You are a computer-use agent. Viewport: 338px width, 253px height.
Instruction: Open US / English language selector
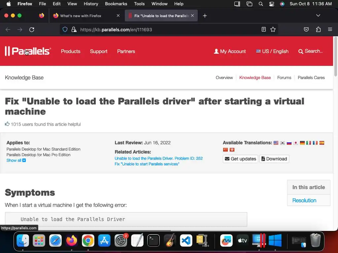272,51
